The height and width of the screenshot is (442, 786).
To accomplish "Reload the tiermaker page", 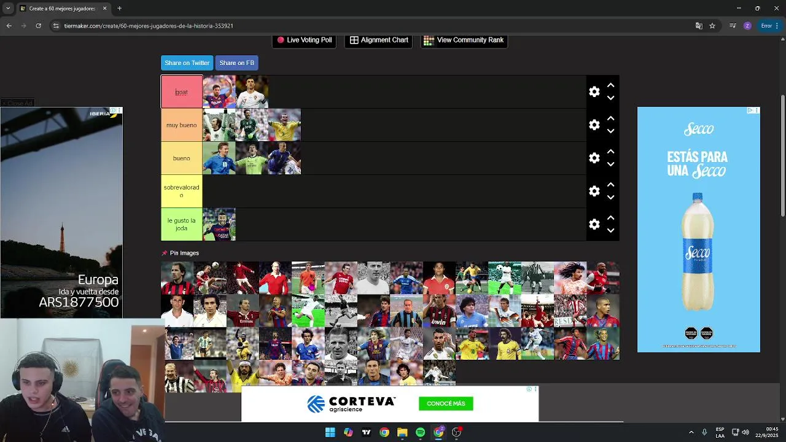I will (x=38, y=26).
